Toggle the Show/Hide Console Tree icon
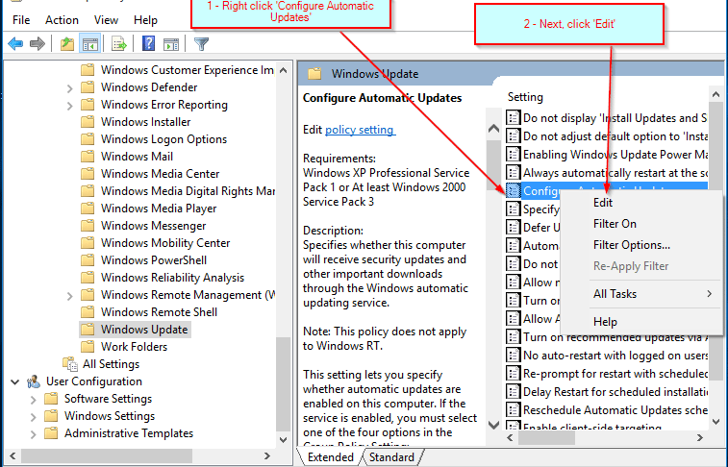 (89, 44)
